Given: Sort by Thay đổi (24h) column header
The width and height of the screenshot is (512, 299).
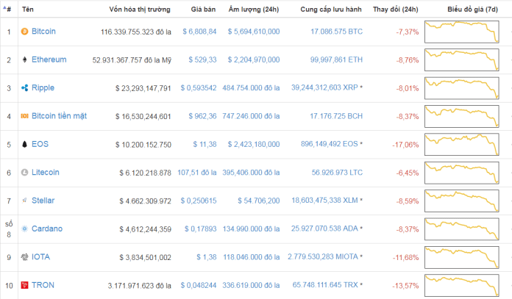Looking at the screenshot, I should (x=396, y=10).
